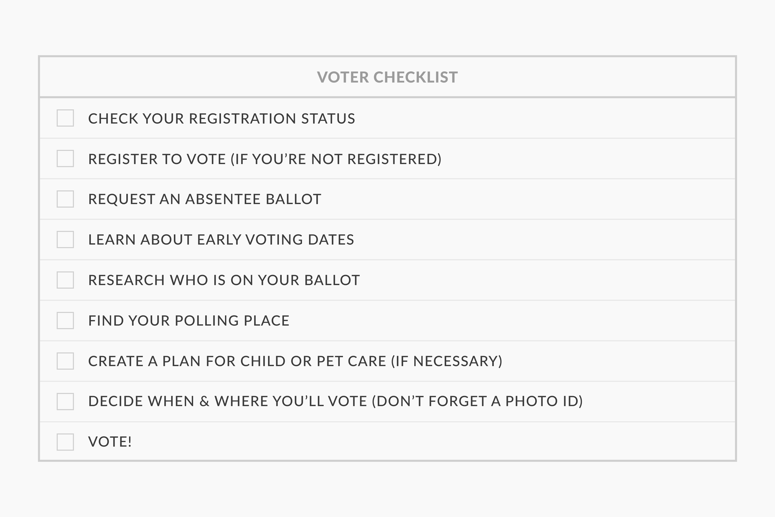
Task: Click the 'Check your registration status' text
Action: 221,119
